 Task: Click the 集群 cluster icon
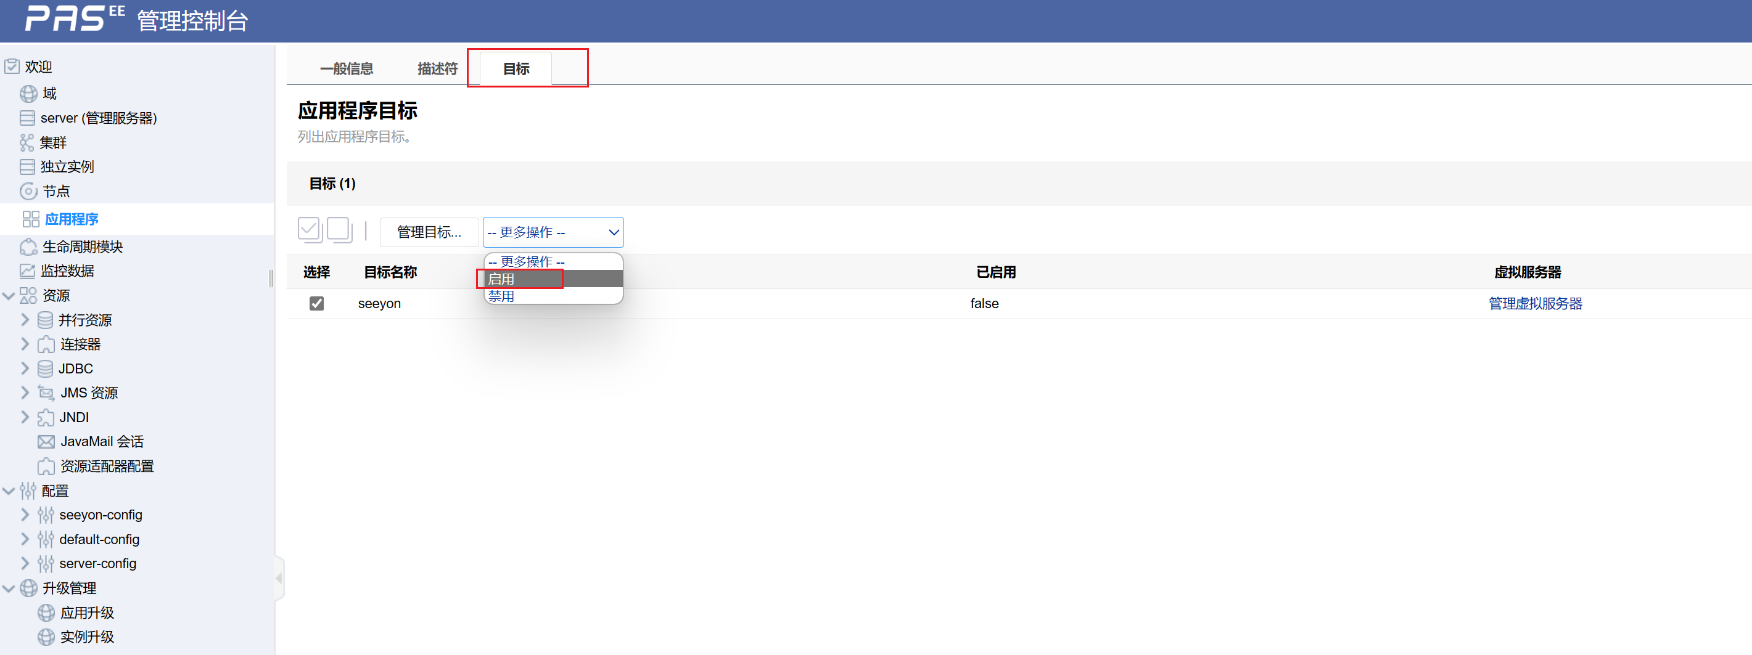coord(27,143)
